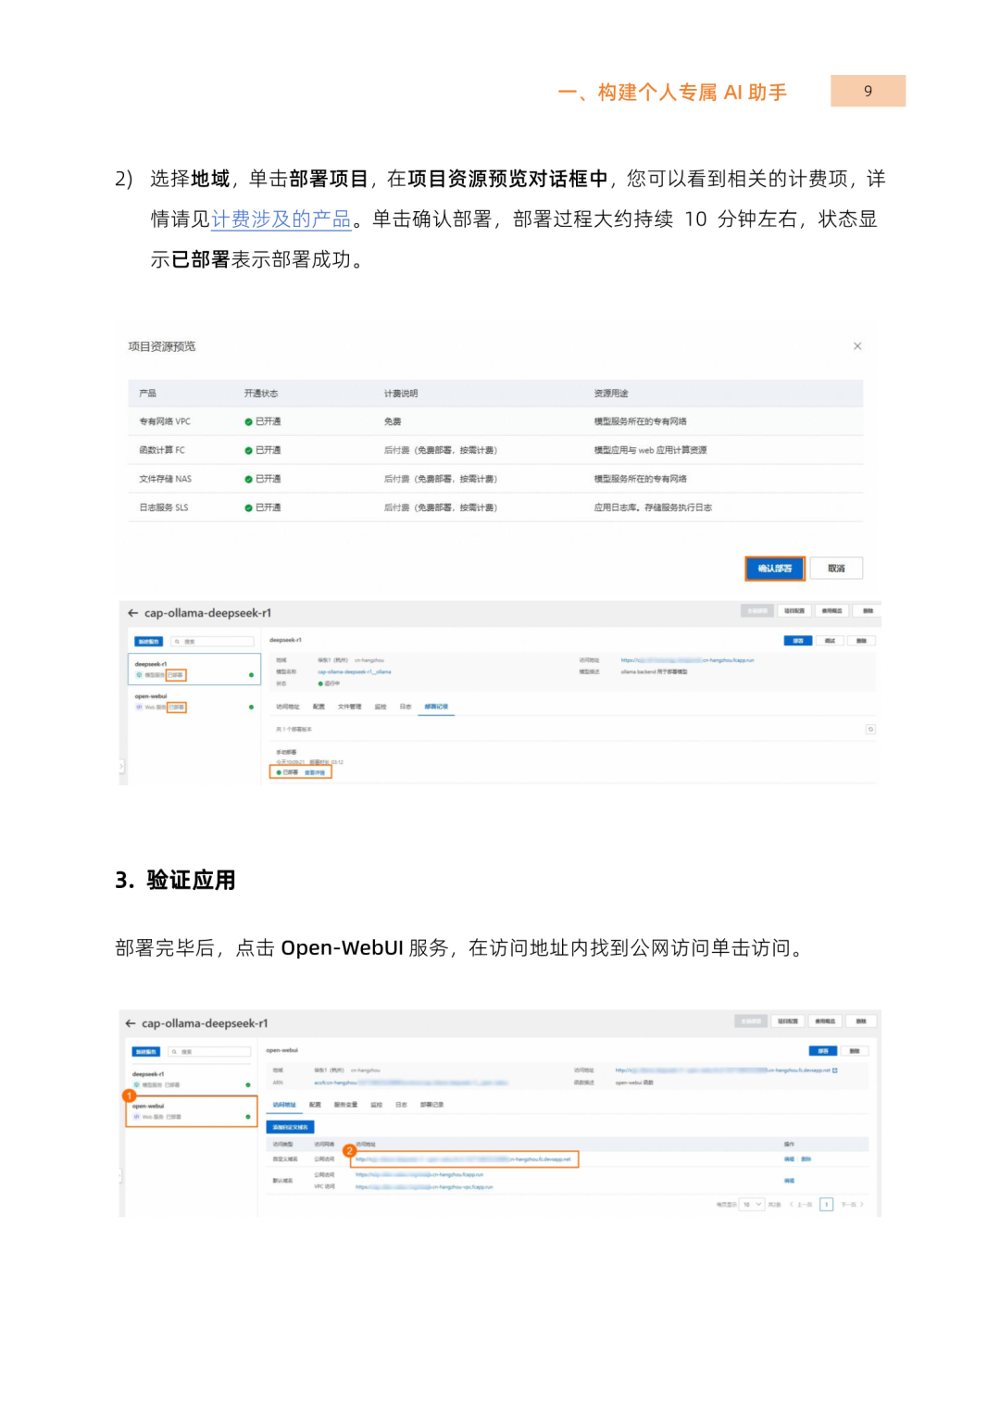The image size is (1000, 1415).
Task: Select deepseek-r1 service in the deepseek-r1 view sidebar
Action: tap(194, 670)
